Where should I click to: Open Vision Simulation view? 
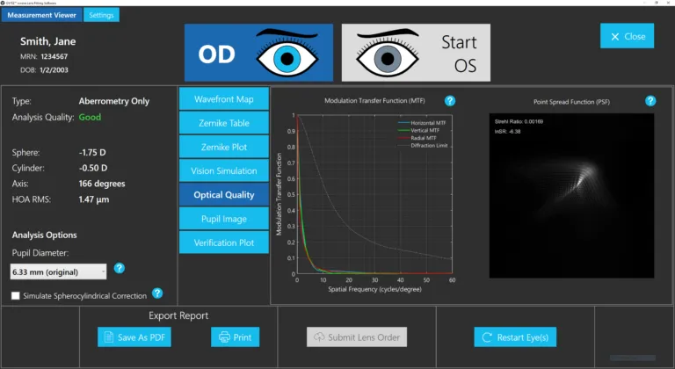click(223, 170)
